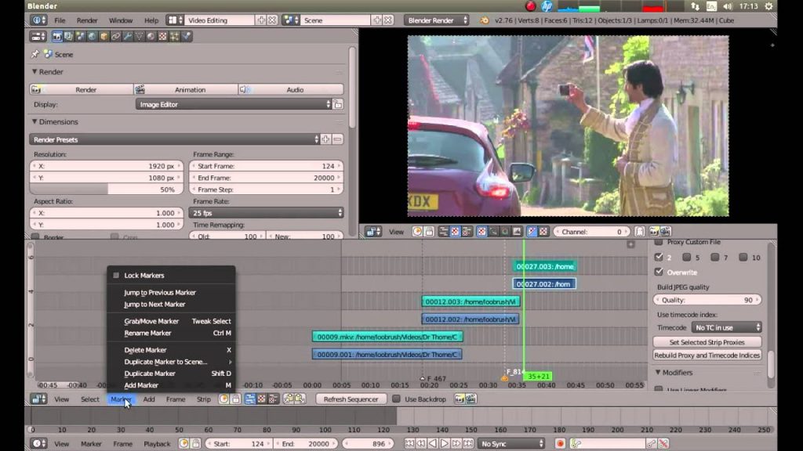The height and width of the screenshot is (451, 803).
Task: Enable the proxy size 5 checkbox
Action: (x=687, y=257)
